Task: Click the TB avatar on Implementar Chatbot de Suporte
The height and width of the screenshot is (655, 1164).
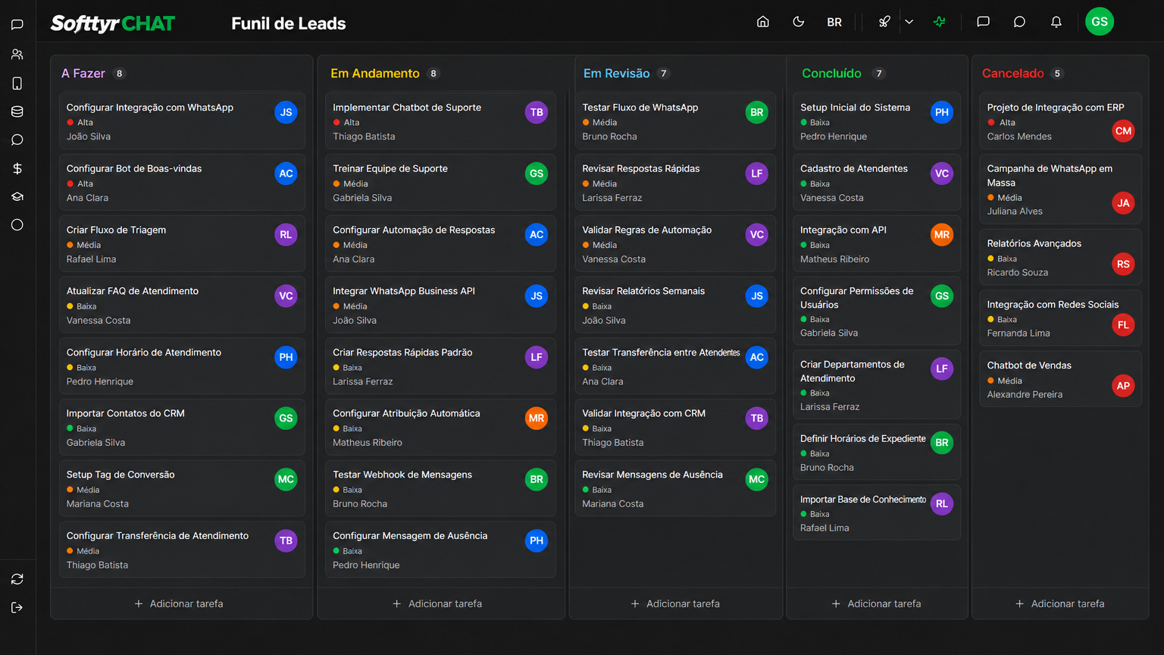Action: click(537, 112)
